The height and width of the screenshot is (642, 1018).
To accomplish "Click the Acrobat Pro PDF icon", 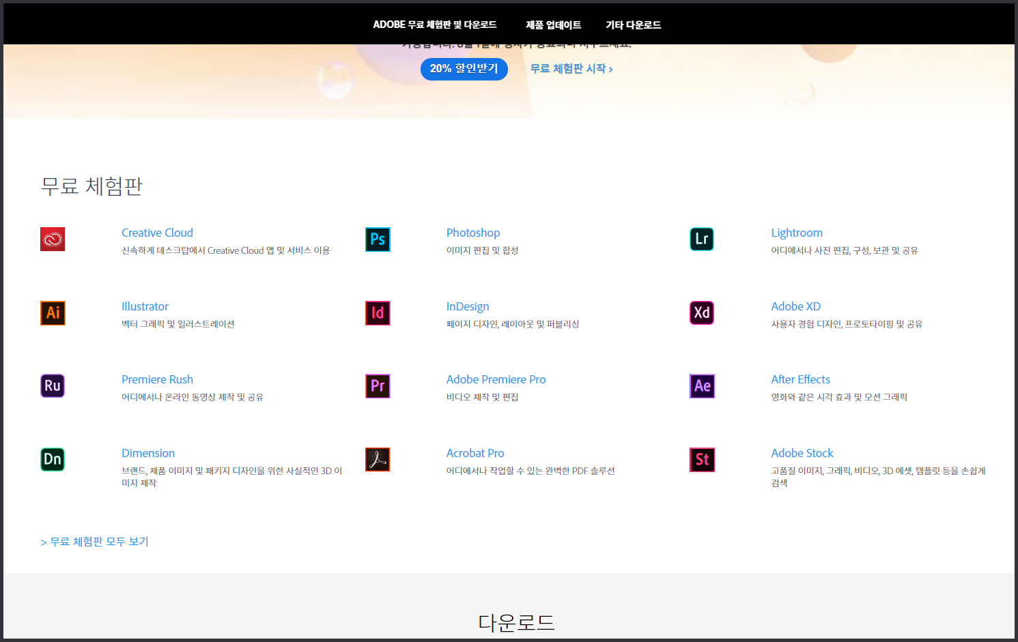I will pos(378,460).
